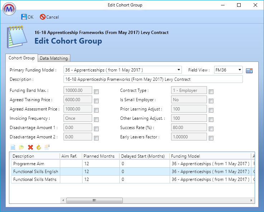
Task: Click the red X delete icon
Action: pyautogui.click(x=30, y=147)
